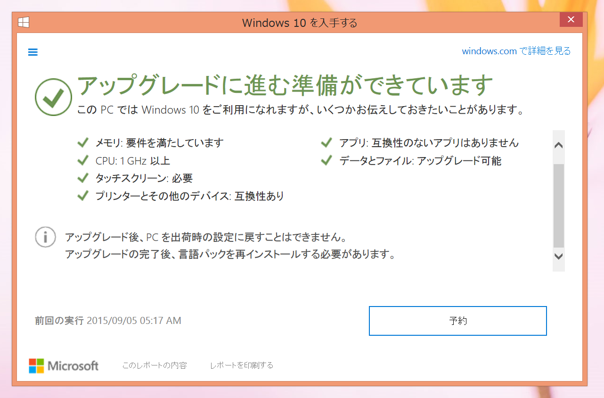Click text タッチスクリーン: 必要

point(144,178)
